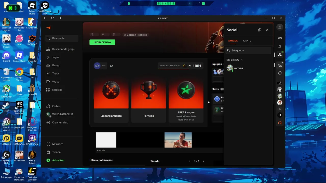The width and height of the screenshot is (326, 183).
Task: Click the +1 more members bubble
Action: (280, 115)
